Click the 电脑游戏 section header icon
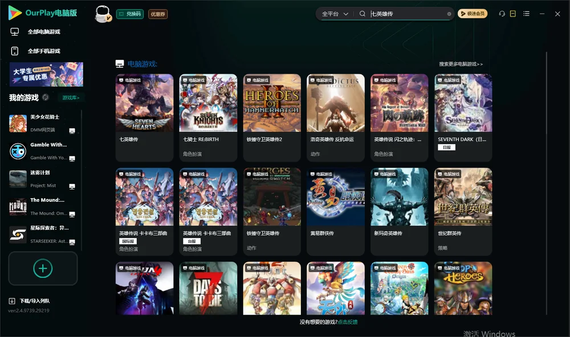The image size is (570, 337). [x=120, y=64]
